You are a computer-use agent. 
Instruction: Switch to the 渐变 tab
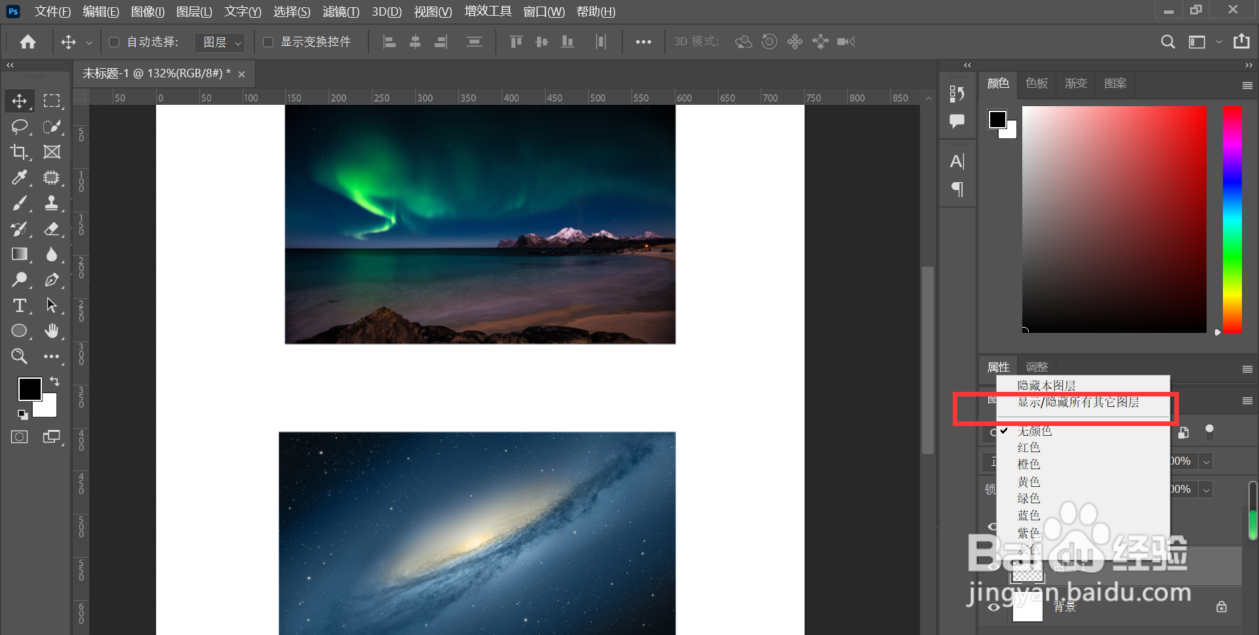tap(1076, 83)
